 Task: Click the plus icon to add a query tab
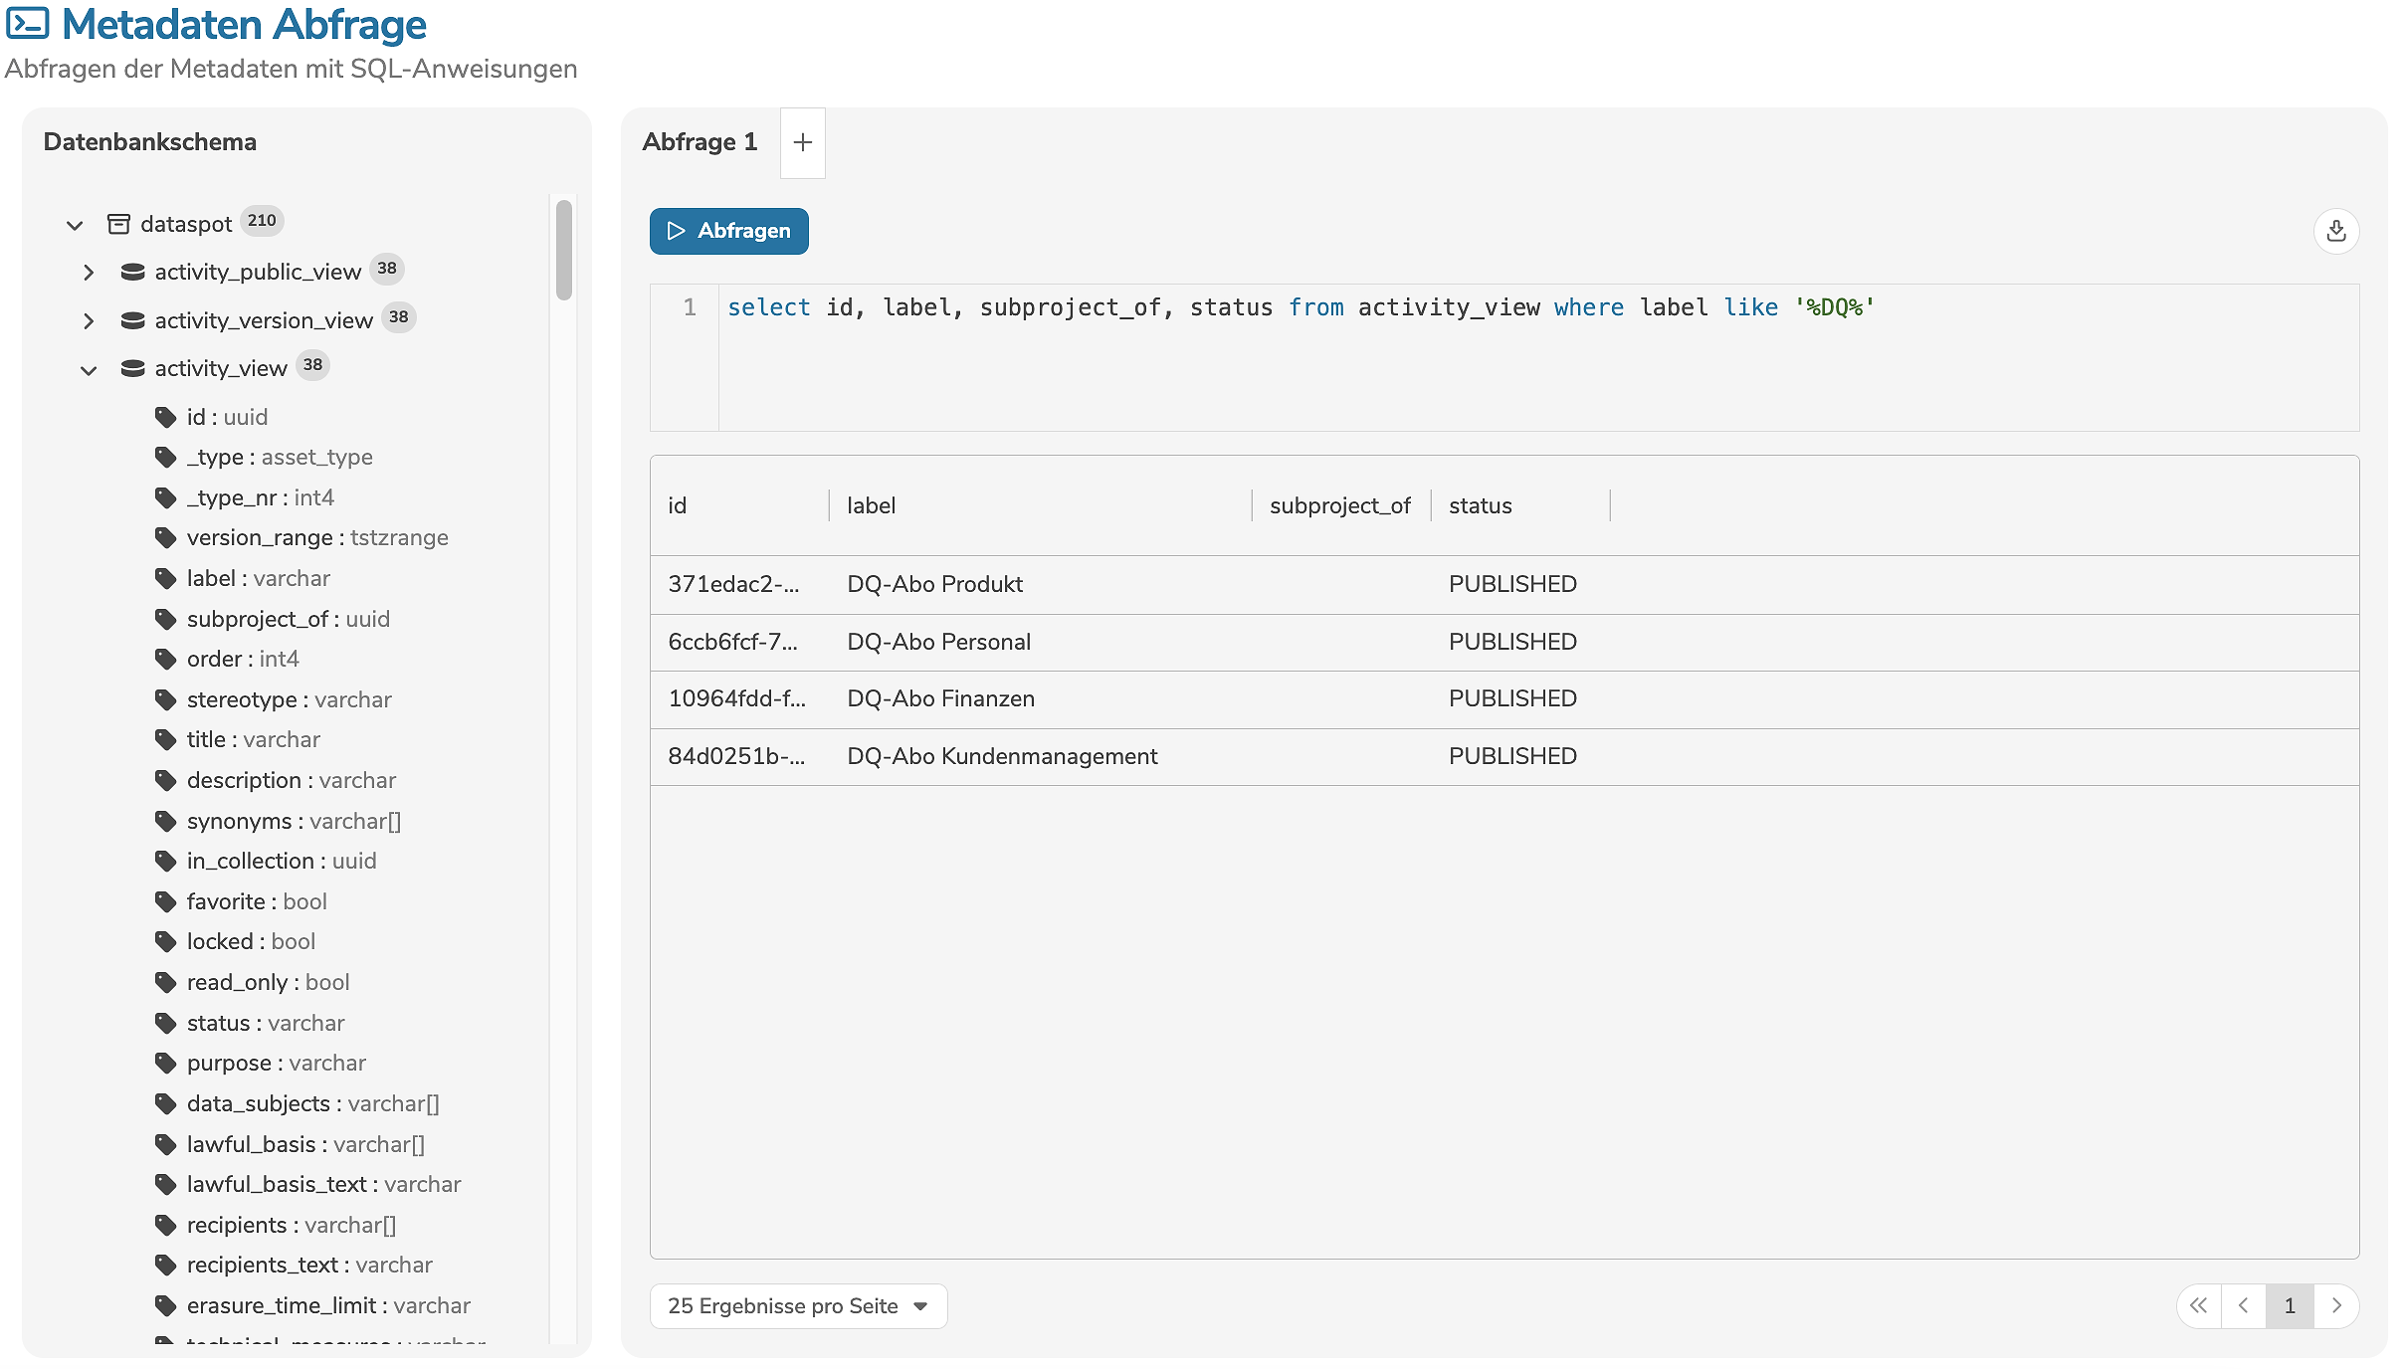[802, 142]
